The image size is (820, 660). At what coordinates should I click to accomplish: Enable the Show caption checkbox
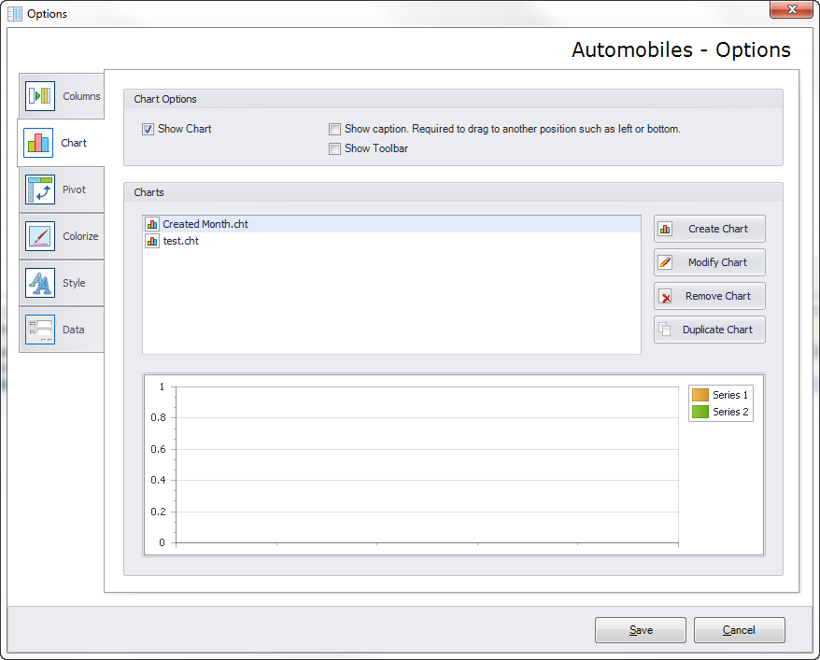pyautogui.click(x=334, y=129)
